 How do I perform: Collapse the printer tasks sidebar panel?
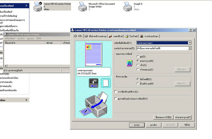tap(26, 6)
